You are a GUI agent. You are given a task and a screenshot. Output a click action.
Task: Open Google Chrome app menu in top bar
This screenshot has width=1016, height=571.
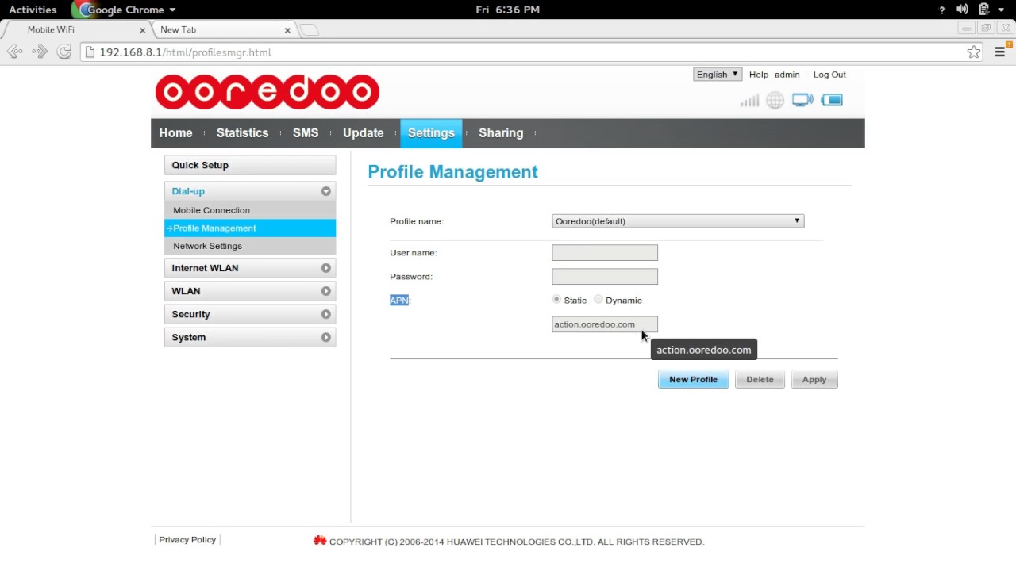[x=125, y=10]
